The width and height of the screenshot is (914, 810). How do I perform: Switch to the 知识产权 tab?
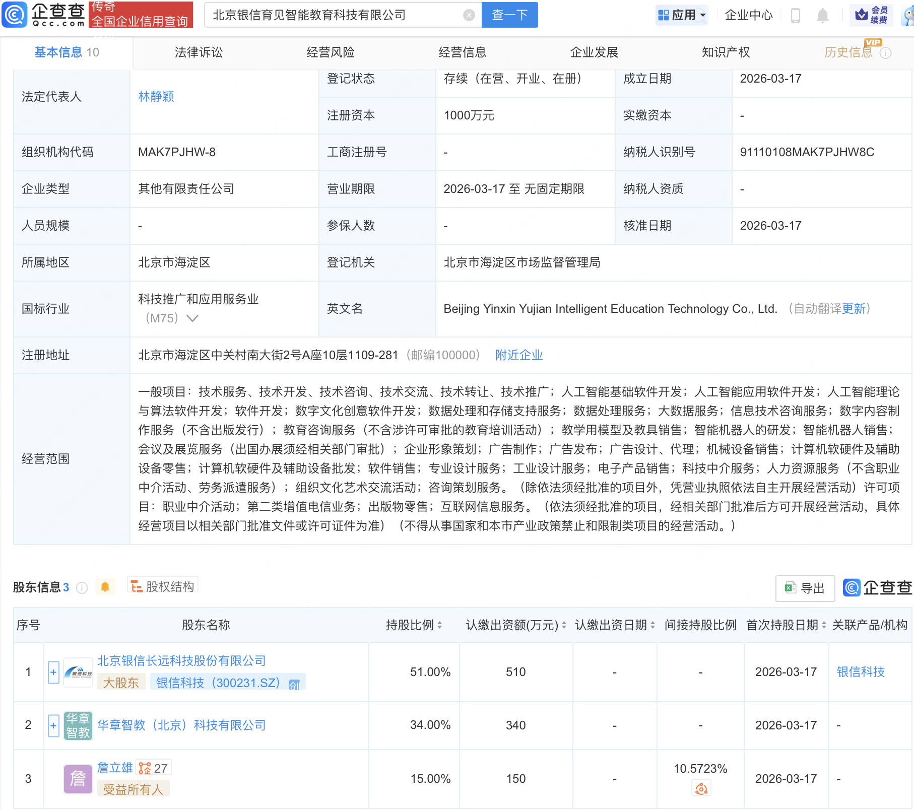point(726,52)
